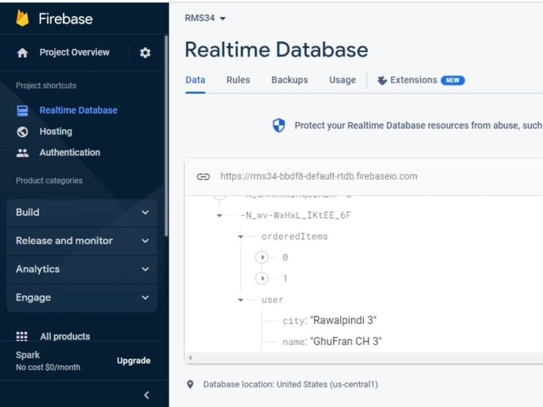Click the Upgrade plan button

pyautogui.click(x=134, y=361)
